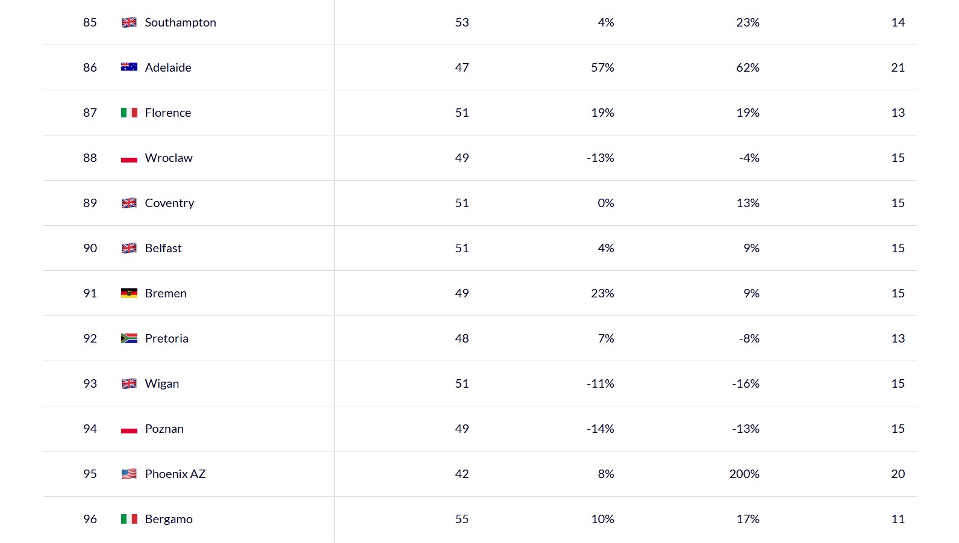Image resolution: width=959 pixels, height=543 pixels.
Task: Click the Polish flag beside Poznan
Action: click(x=129, y=429)
